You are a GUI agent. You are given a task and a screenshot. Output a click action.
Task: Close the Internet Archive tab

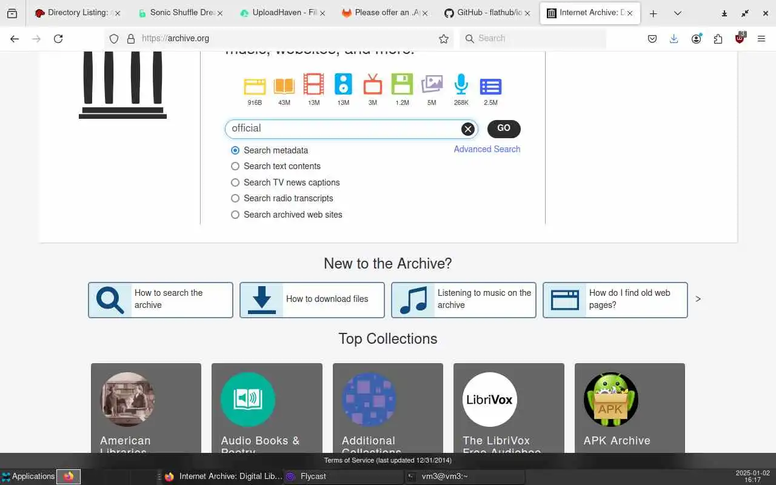[630, 13]
